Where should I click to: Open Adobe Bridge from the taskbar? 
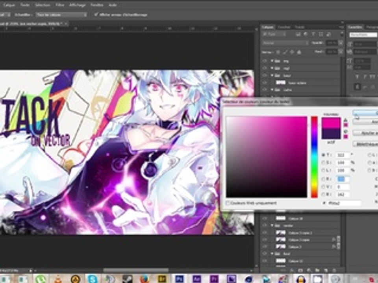click(162, 278)
